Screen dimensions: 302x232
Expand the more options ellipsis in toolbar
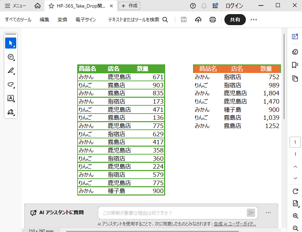(254, 20)
